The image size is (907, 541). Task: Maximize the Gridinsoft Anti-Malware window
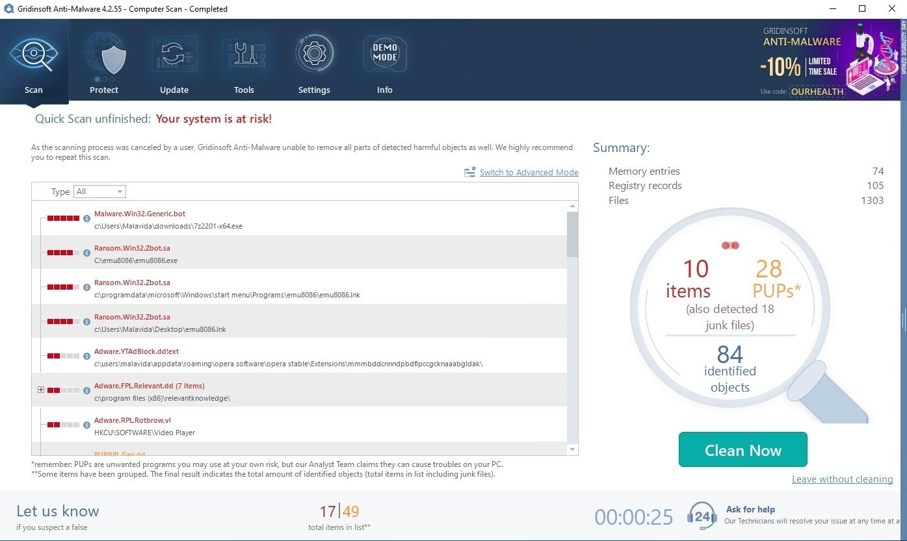[862, 9]
